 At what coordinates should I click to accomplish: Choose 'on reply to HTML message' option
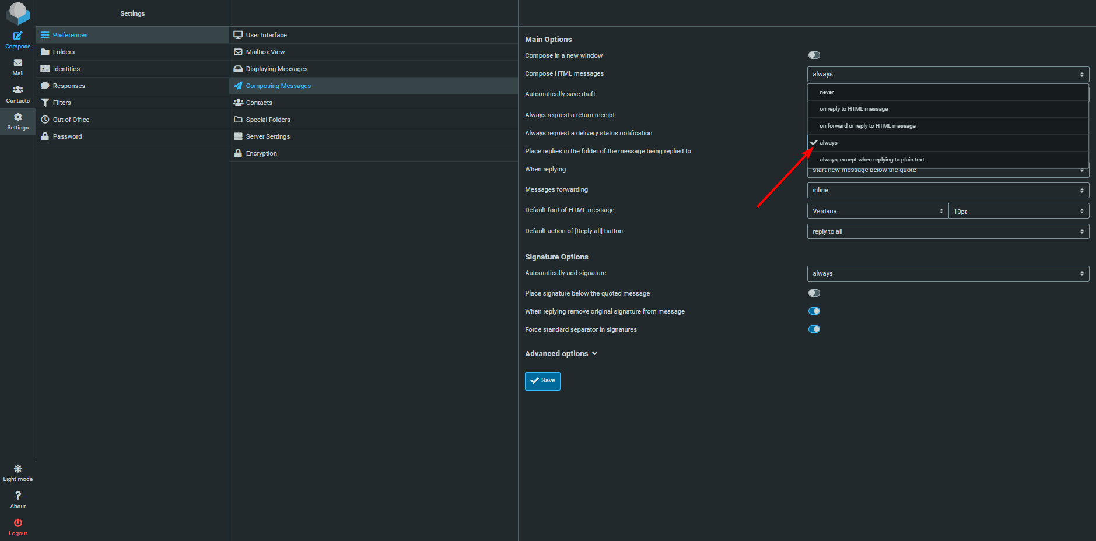[x=853, y=109]
